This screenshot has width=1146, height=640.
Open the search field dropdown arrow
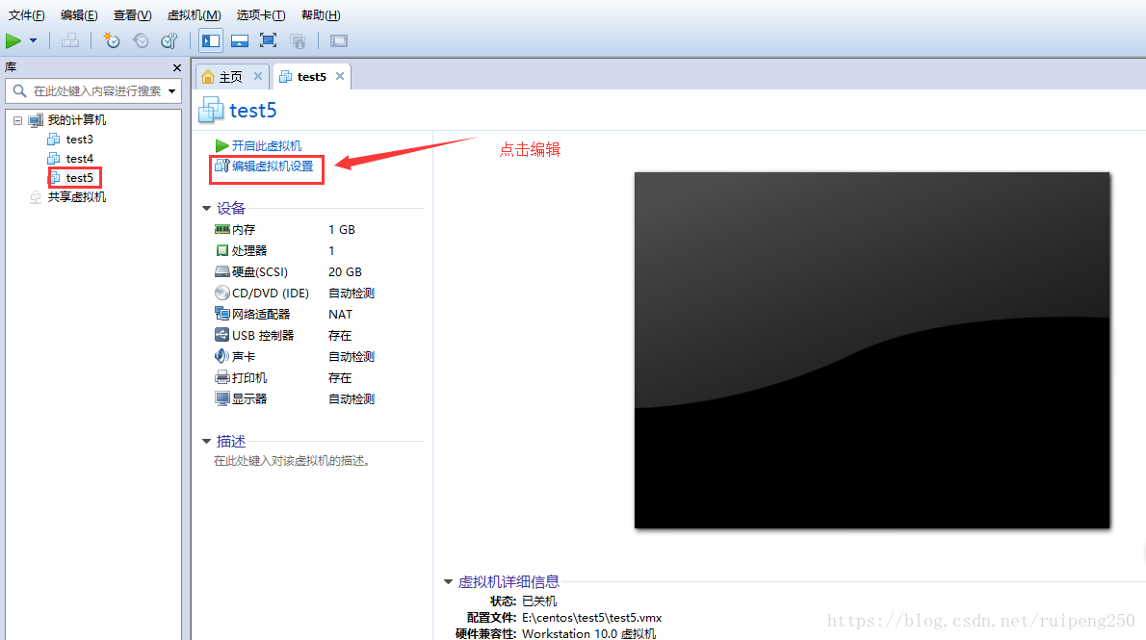[x=172, y=91]
